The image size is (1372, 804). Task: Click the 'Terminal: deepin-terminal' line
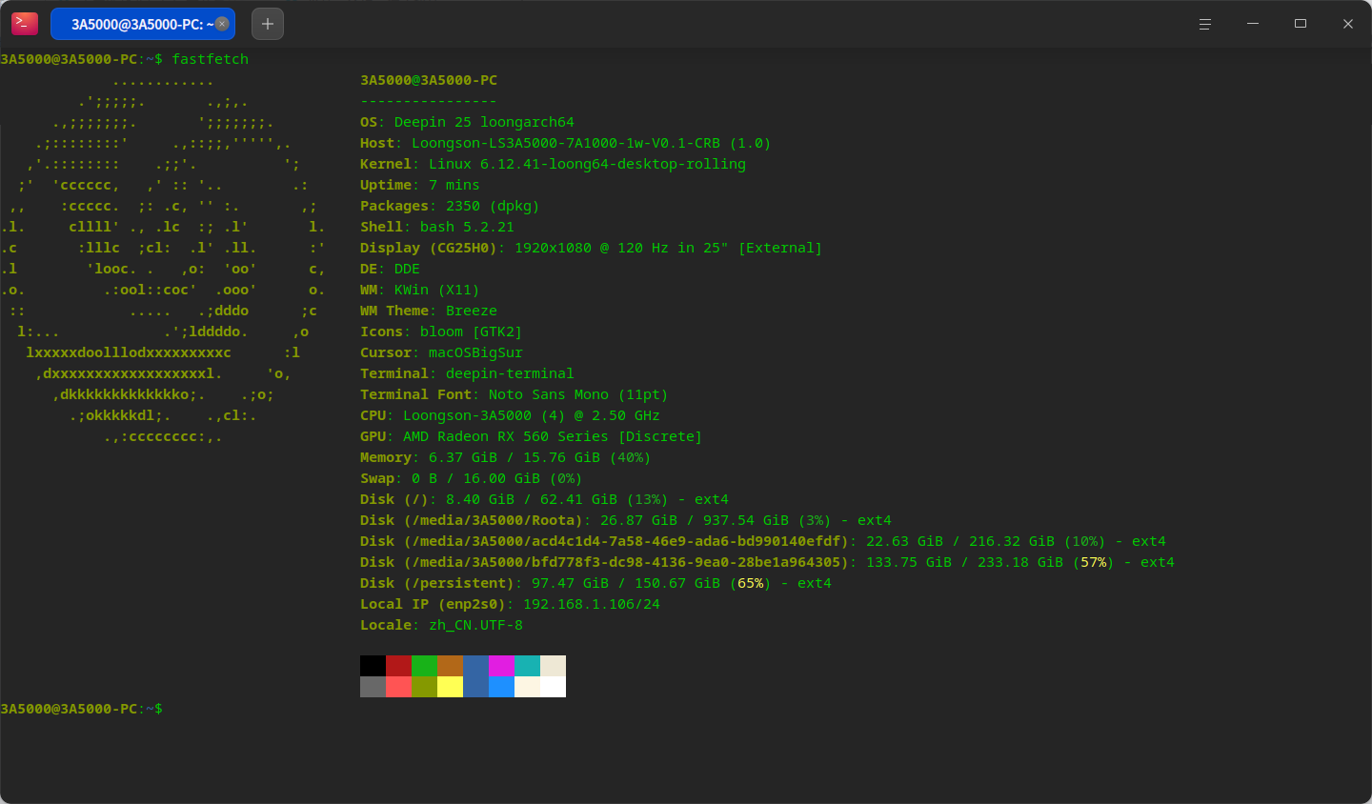click(467, 373)
